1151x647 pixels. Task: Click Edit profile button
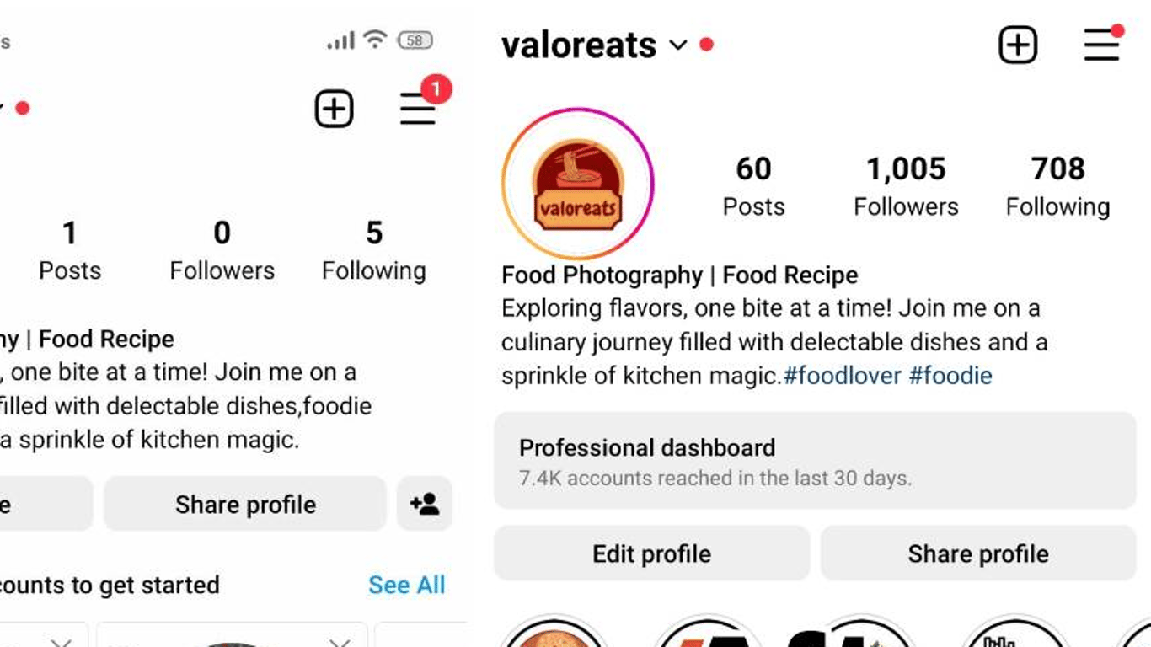click(651, 553)
